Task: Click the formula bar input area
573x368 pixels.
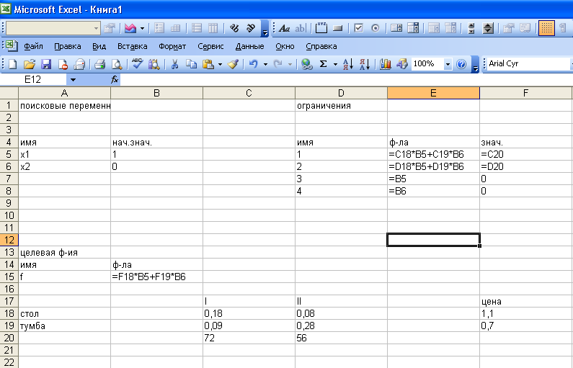Action: click(x=347, y=80)
